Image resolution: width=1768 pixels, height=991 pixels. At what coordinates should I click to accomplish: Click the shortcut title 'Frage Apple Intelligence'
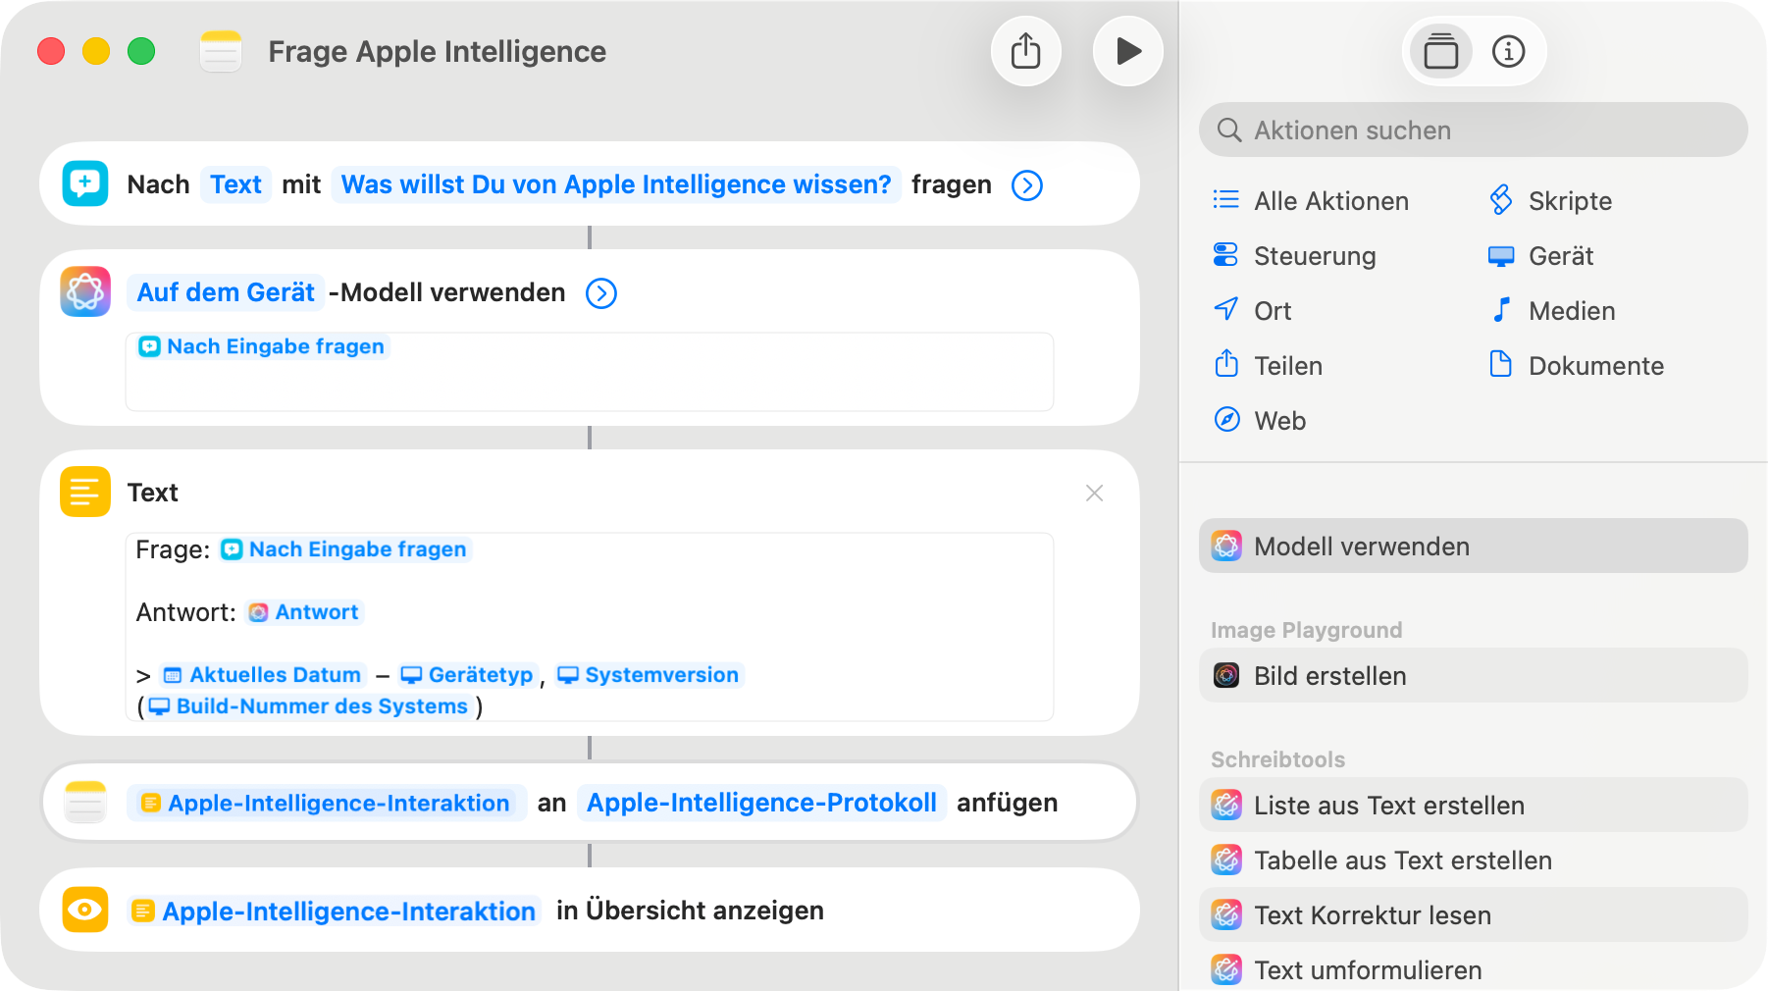(437, 51)
